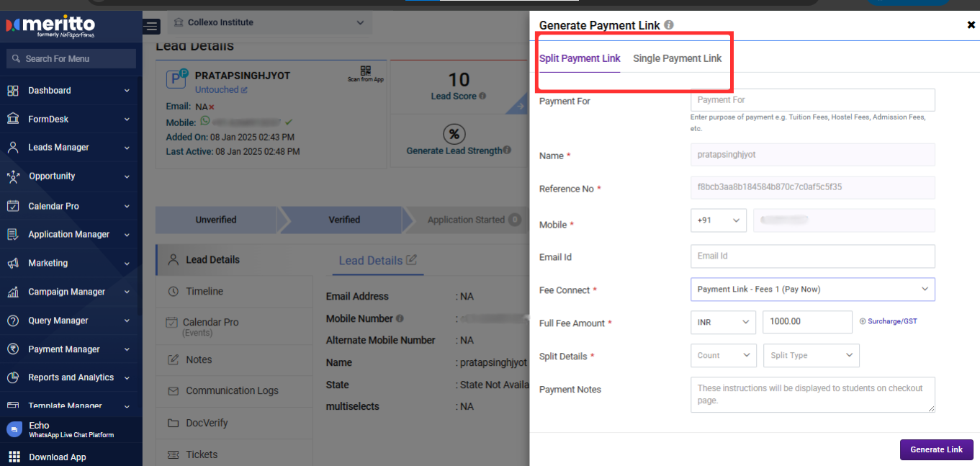Open the Fee Connect dropdown
This screenshot has height=466, width=980.
point(812,290)
